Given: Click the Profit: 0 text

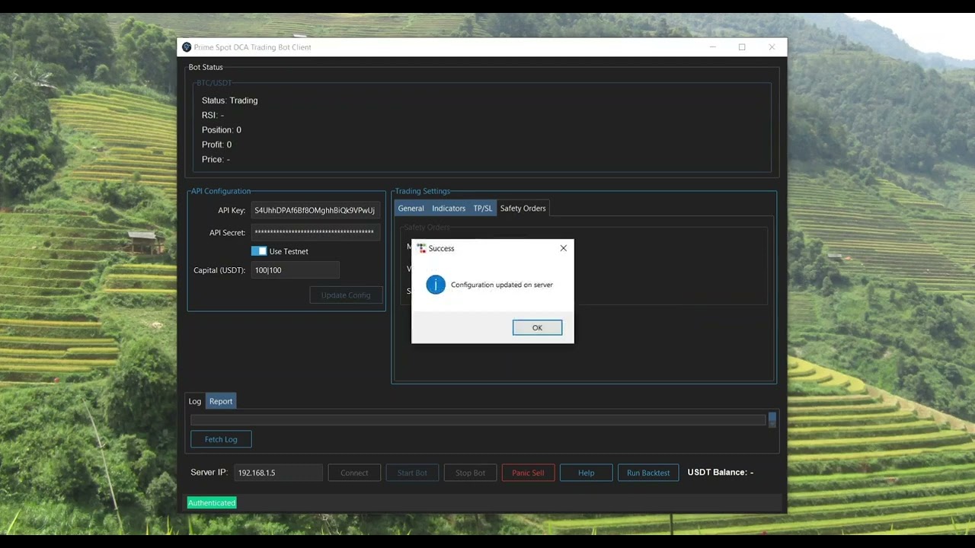Looking at the screenshot, I should click(x=216, y=145).
